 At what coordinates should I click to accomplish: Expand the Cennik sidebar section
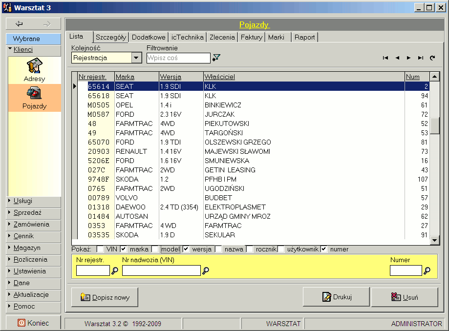34,236
